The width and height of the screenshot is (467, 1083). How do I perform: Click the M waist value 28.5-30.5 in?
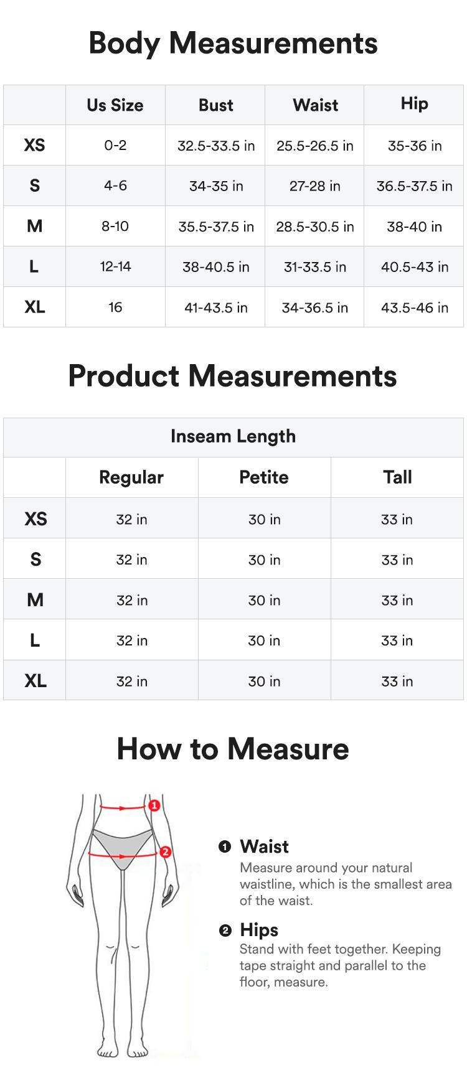tap(314, 227)
